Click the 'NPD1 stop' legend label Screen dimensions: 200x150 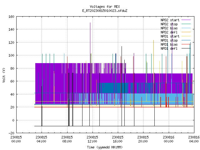tap(169, 40)
